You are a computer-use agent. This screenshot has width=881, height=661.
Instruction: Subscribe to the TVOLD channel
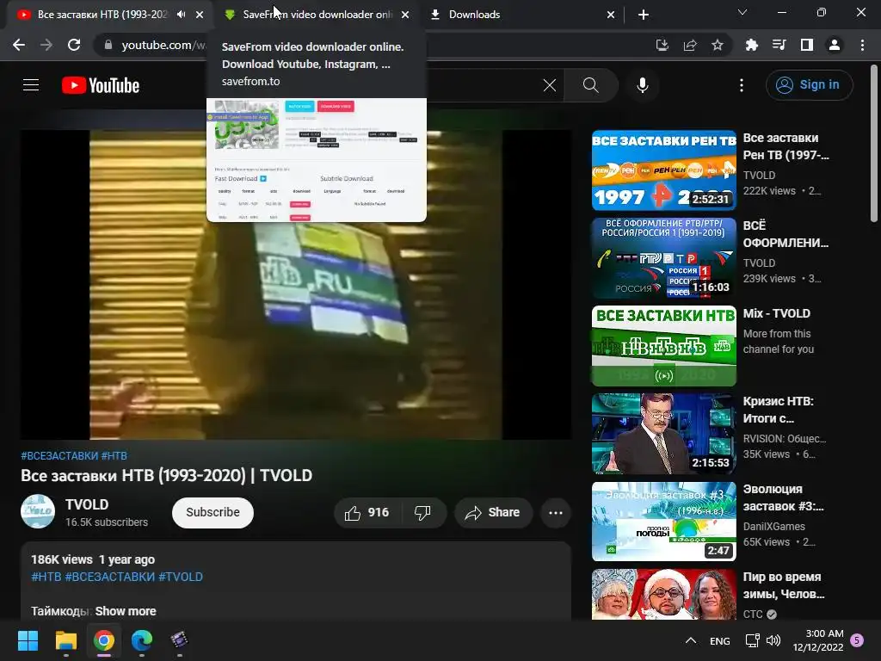213,513
